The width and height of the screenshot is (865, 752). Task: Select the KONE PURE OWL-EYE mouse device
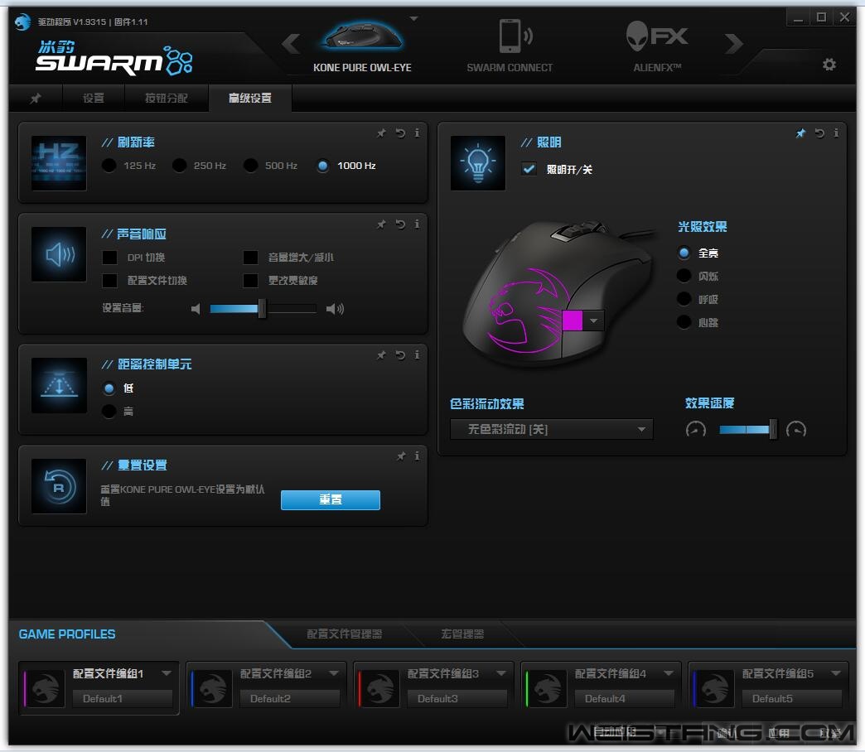click(x=362, y=47)
